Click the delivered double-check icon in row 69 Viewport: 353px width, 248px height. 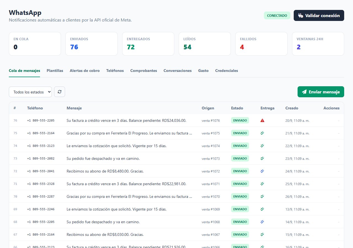point(262,209)
